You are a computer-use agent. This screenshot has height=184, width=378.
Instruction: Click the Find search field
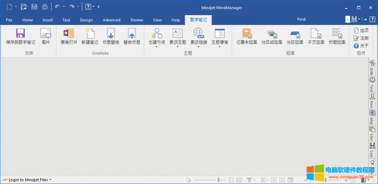pos(325,20)
